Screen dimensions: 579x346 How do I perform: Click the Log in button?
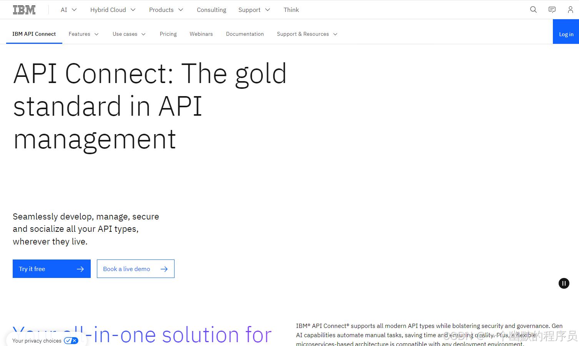coord(566,32)
